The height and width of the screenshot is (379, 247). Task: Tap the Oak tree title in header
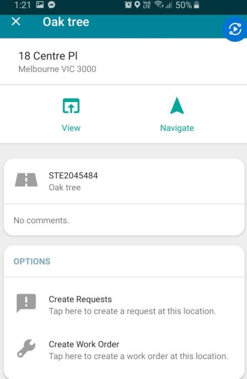66,22
